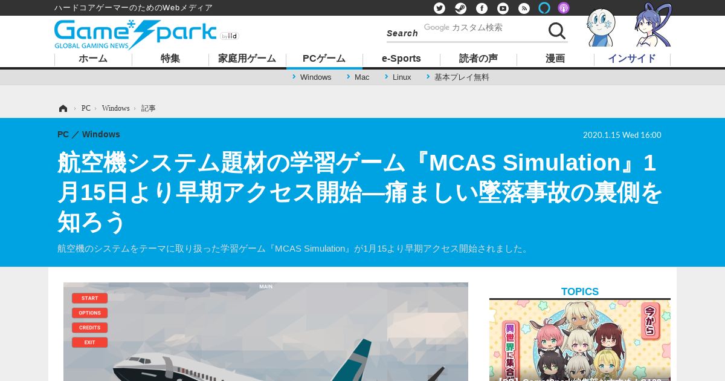725x381 pixels.
Task: Open the MCAS Simulation article screenshot
Action: point(266,331)
